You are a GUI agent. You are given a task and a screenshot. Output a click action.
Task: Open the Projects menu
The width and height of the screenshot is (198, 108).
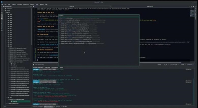[x=14, y=4]
